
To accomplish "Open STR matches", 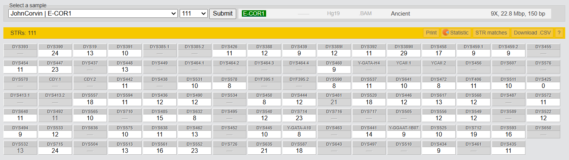I will [x=491, y=33].
